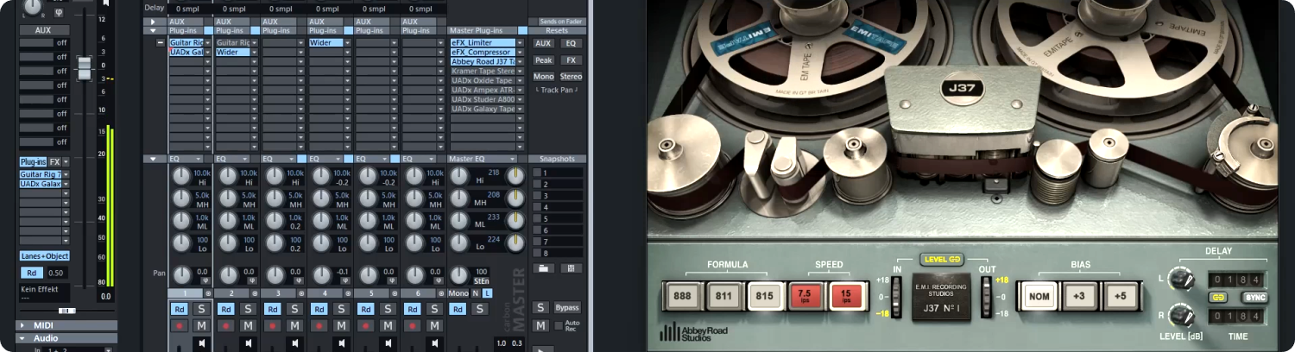Expand the AUX section triangle

pyautogui.click(x=154, y=22)
